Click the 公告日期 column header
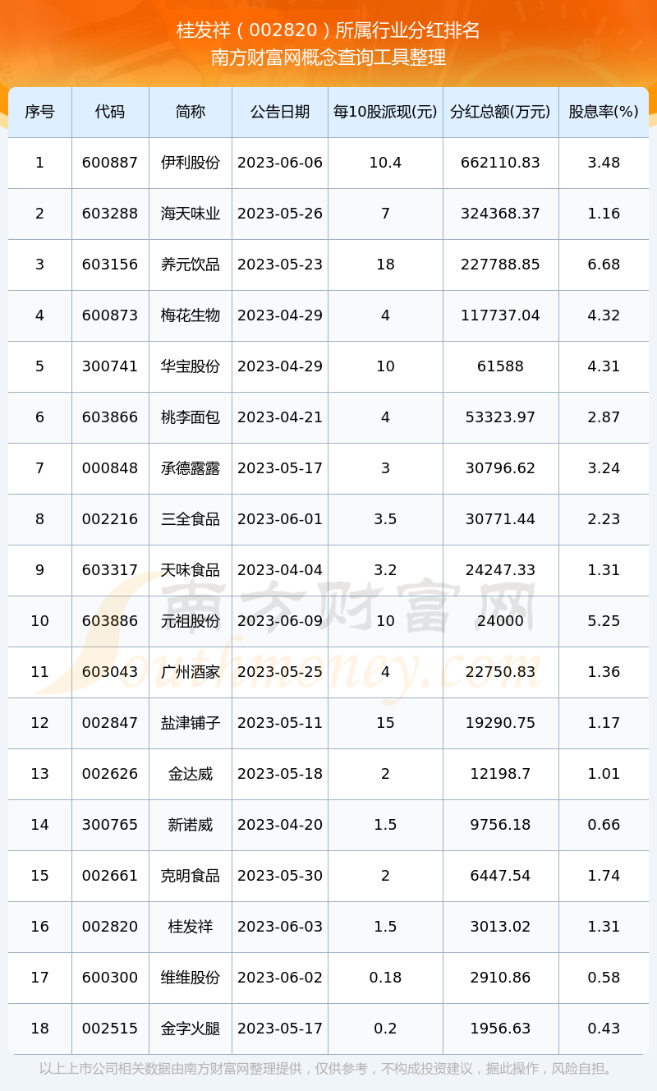Screen dimensions: 657x1091 coord(280,112)
